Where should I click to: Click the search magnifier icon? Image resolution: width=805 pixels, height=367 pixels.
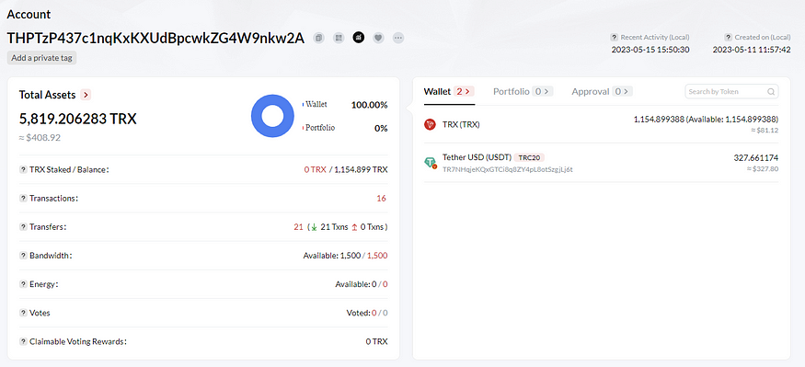point(771,92)
